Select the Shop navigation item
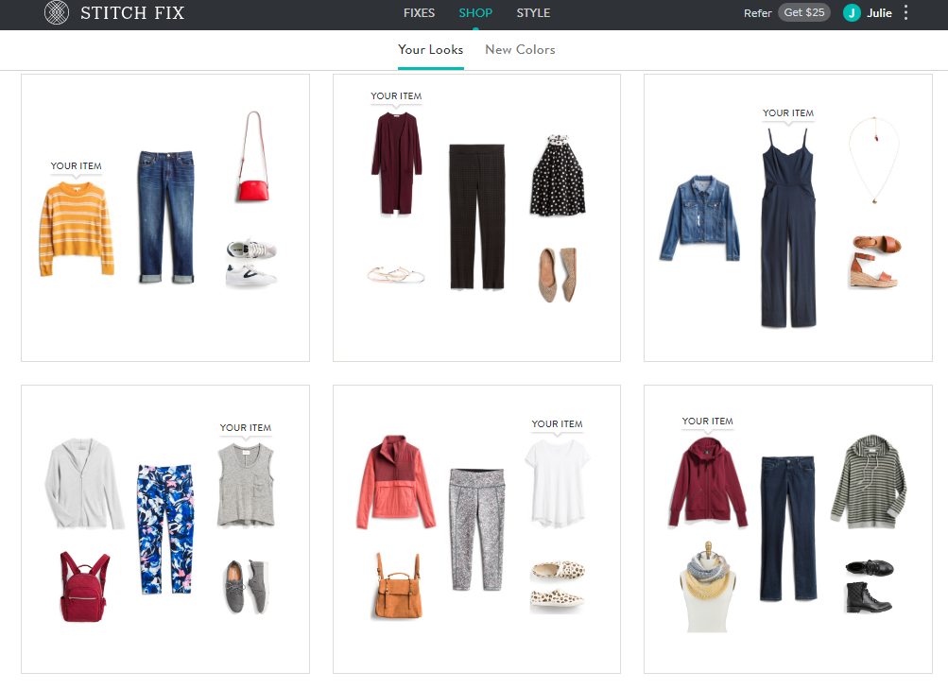Image resolution: width=948 pixels, height=689 pixels. [x=475, y=13]
